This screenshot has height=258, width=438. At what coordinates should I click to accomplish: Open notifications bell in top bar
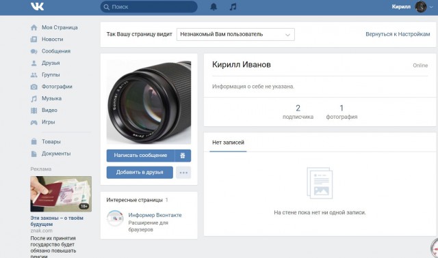point(214,7)
